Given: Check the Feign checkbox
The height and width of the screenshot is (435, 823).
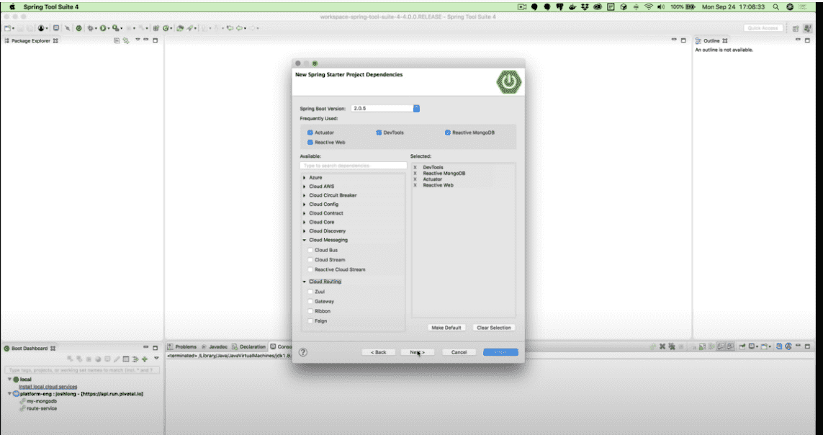Looking at the screenshot, I should pos(310,321).
